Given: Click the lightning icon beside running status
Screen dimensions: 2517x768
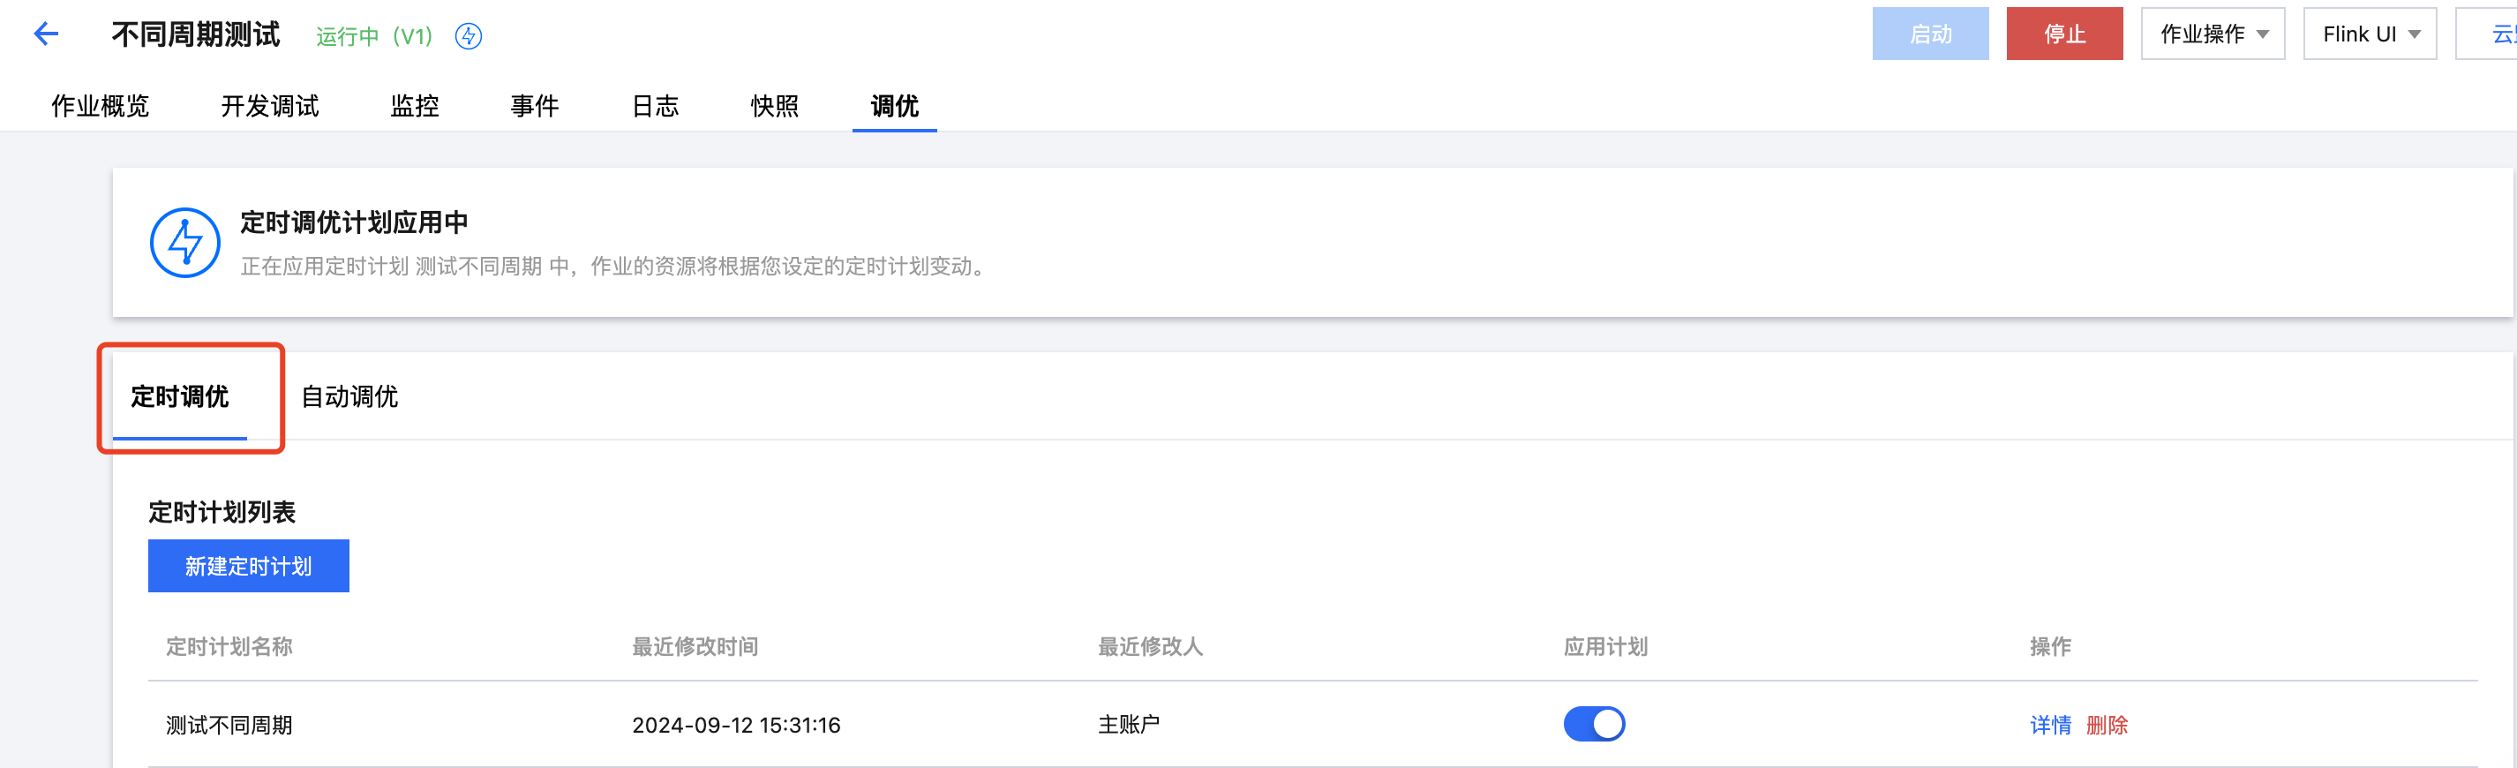Looking at the screenshot, I should tap(469, 36).
